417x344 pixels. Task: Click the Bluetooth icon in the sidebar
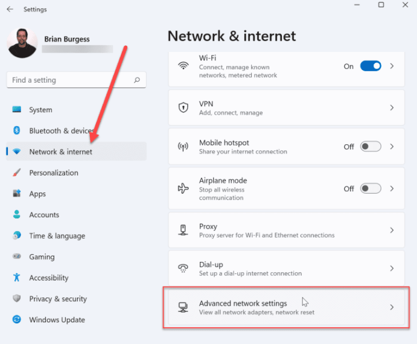pos(17,130)
